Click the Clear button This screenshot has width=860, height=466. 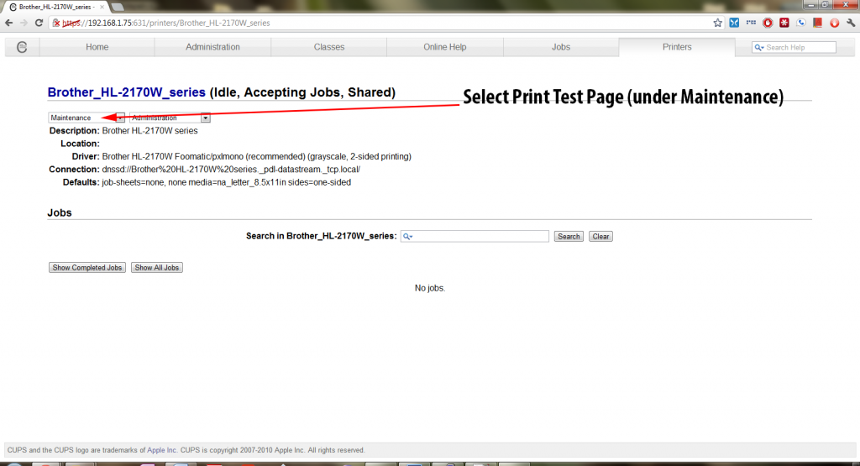(x=600, y=236)
